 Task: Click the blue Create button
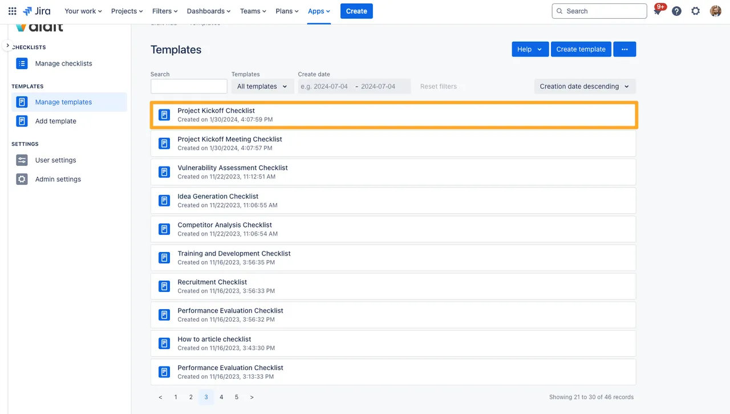[356, 11]
